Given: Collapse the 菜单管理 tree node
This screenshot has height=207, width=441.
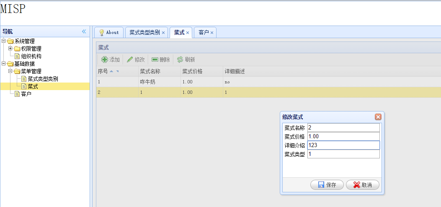Looking at the screenshot, I should click(10, 71).
